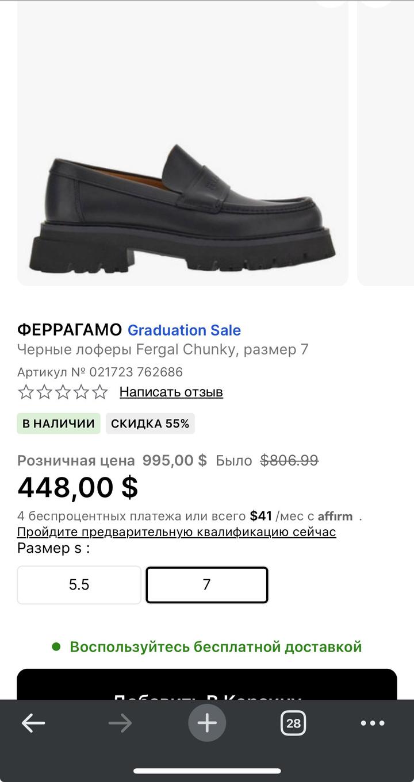Tap the browser back arrow

tap(33, 723)
